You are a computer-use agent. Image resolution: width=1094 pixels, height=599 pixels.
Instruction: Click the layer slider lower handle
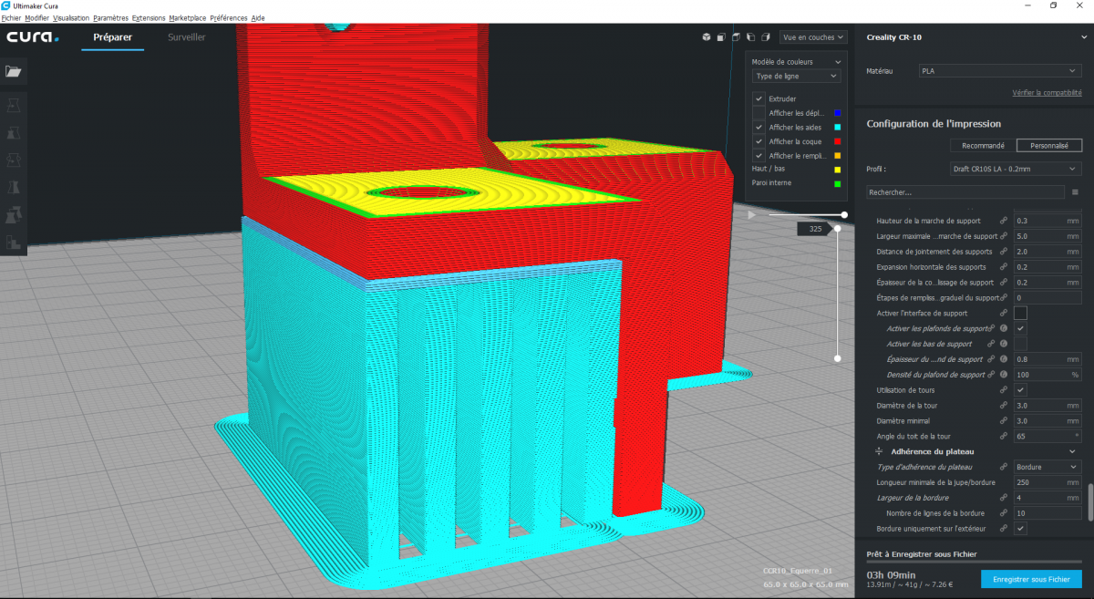838,358
